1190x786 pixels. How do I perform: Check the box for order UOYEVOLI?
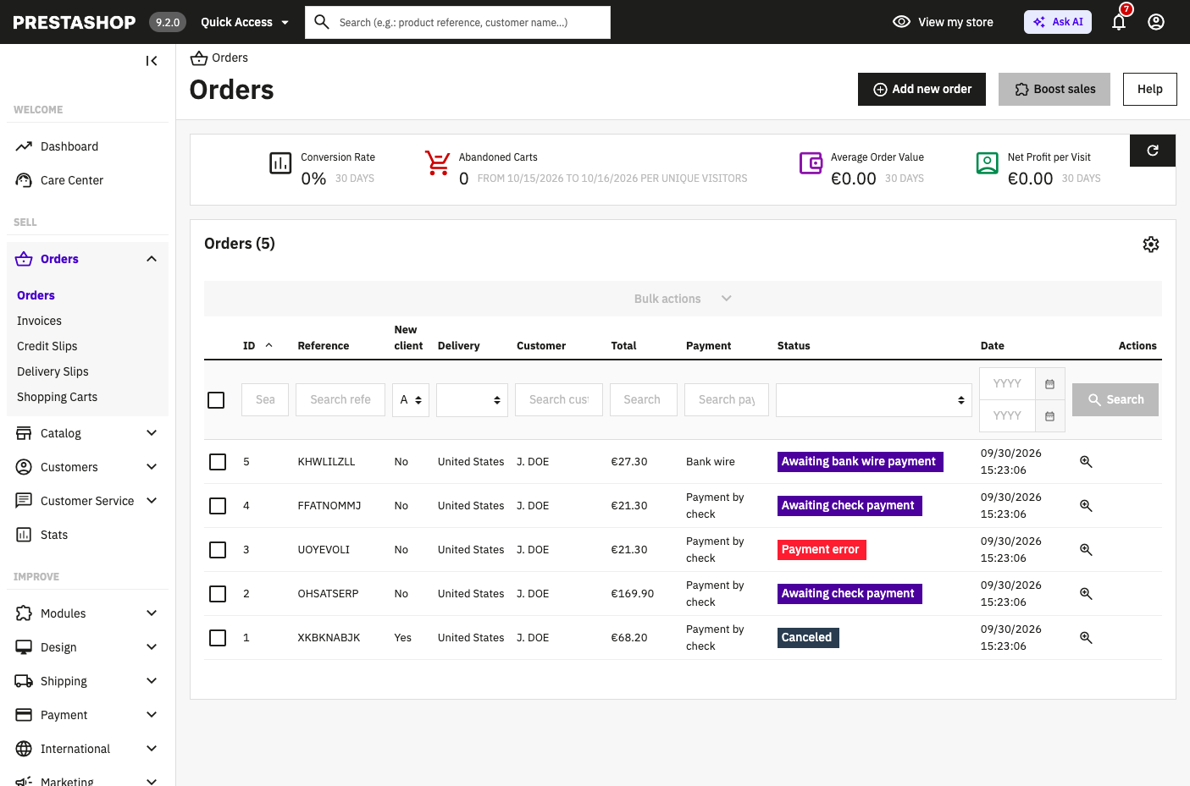[218, 550]
